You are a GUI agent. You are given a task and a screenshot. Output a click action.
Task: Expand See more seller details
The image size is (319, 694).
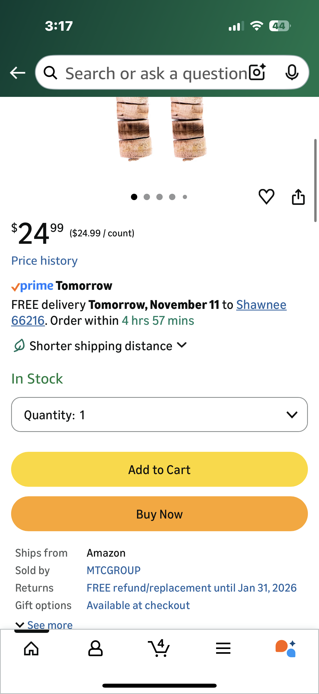[x=44, y=624]
